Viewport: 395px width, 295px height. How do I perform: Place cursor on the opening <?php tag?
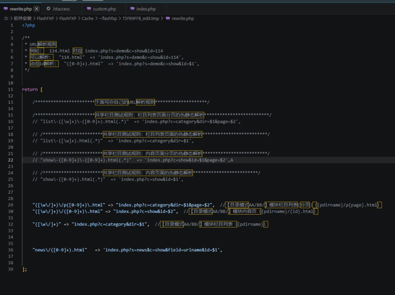click(x=28, y=25)
